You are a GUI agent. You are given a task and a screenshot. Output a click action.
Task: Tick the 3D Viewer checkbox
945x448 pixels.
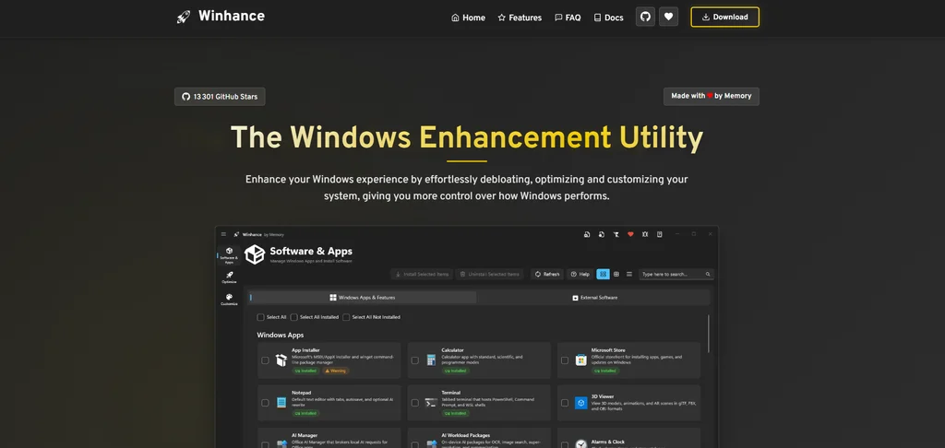[x=565, y=402]
